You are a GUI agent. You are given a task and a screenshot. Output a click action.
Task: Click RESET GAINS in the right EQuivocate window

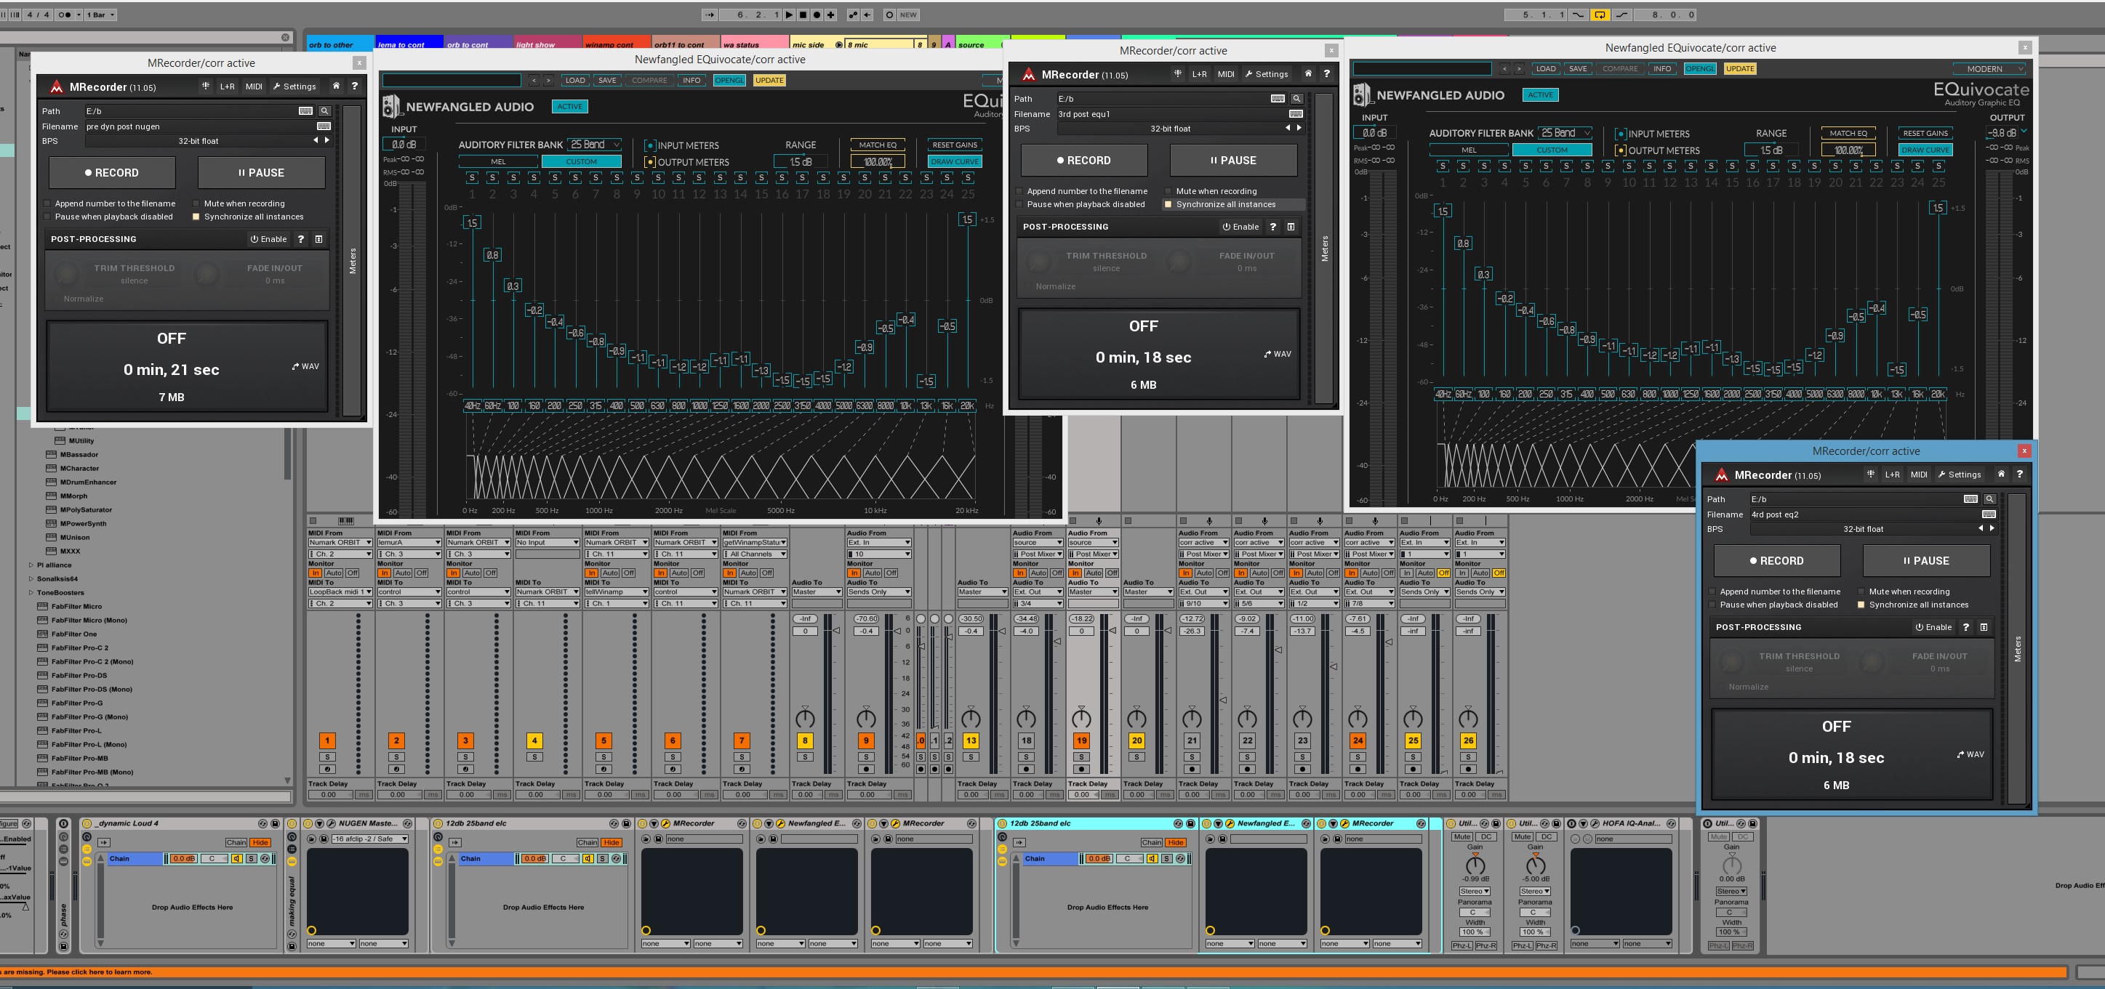(x=1925, y=133)
